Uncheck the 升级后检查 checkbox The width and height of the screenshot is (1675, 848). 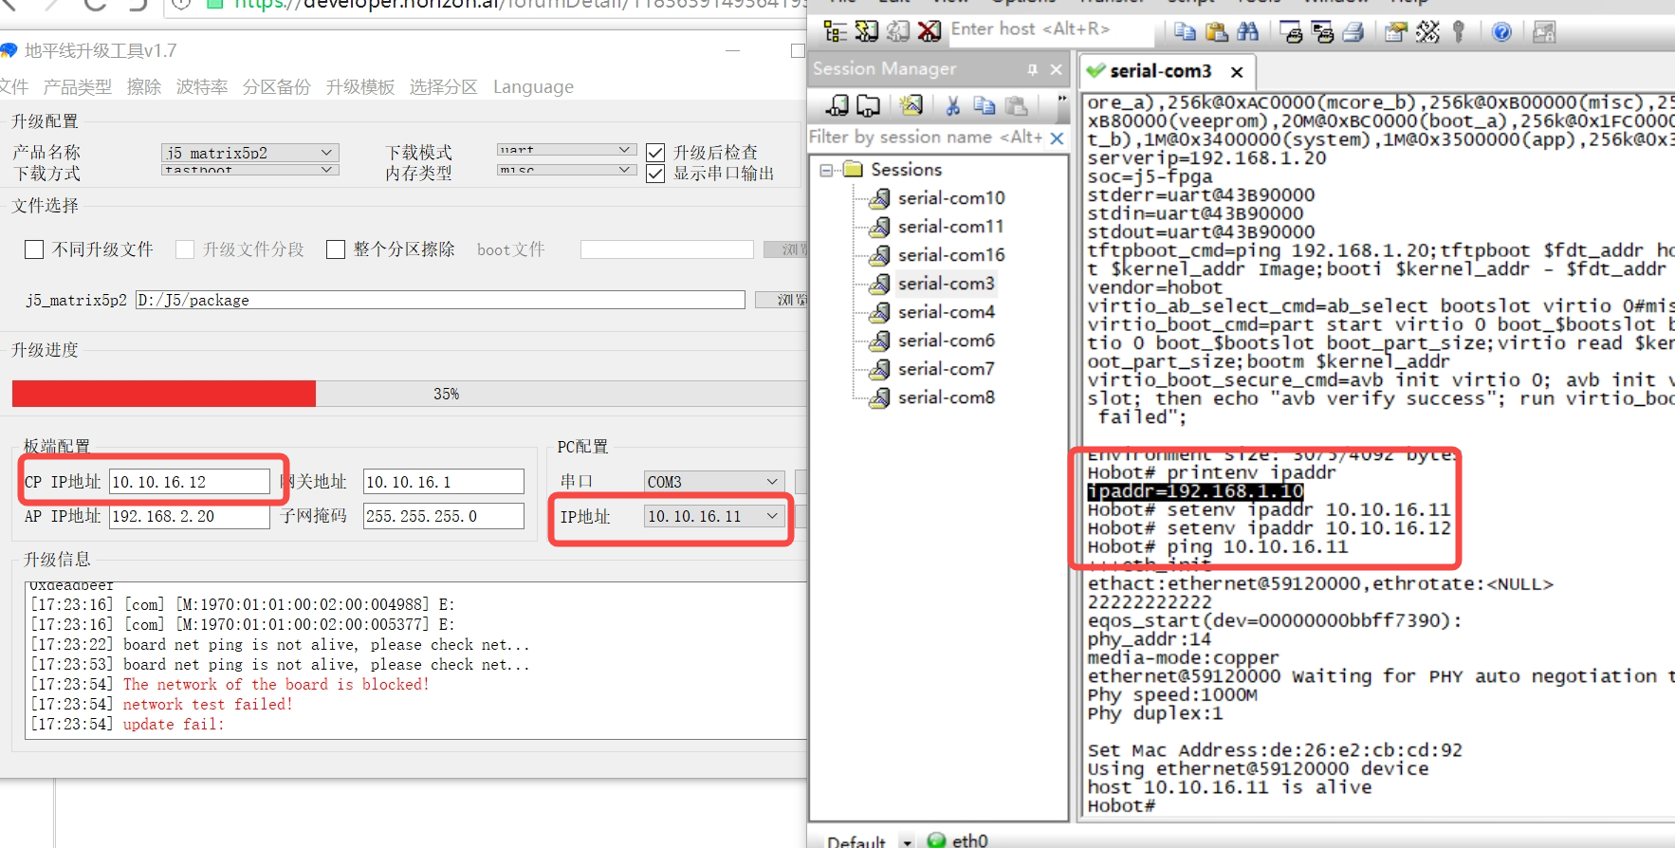pos(655,153)
